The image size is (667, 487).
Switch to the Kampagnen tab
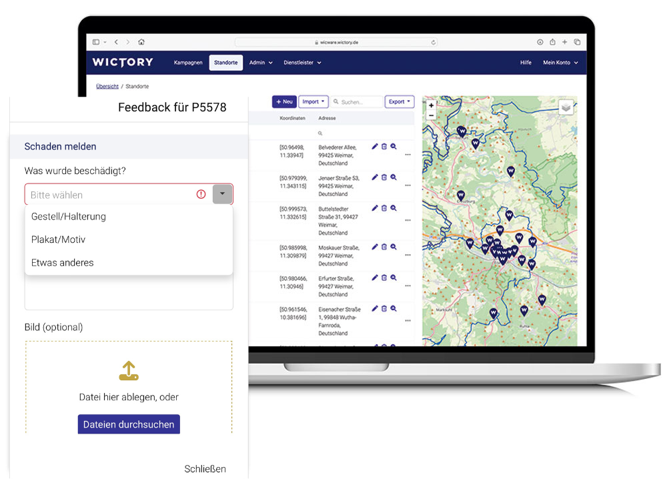pyautogui.click(x=188, y=63)
